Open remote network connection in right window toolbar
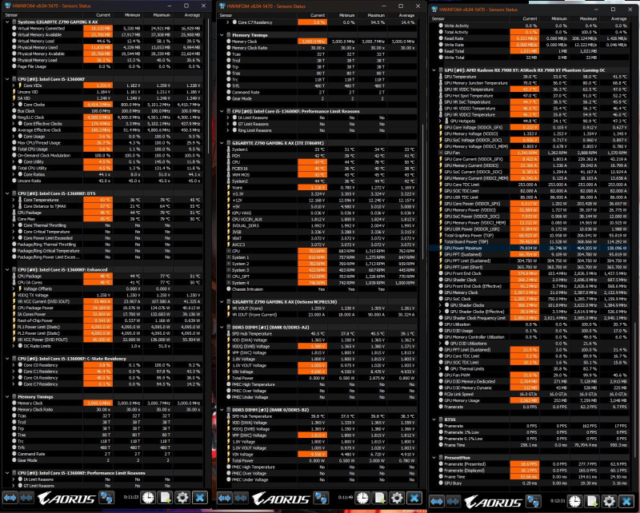 [x=534, y=502]
